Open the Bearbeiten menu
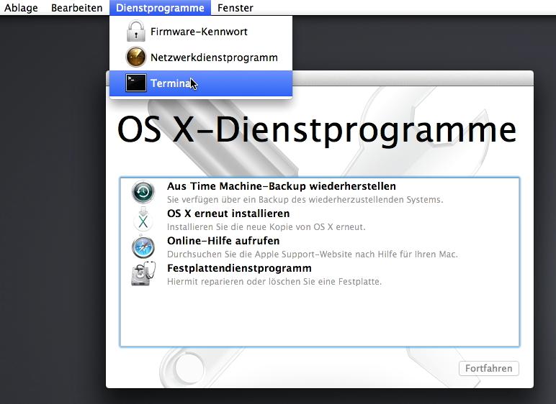Screen dimensions: 556x404 click(x=76, y=8)
